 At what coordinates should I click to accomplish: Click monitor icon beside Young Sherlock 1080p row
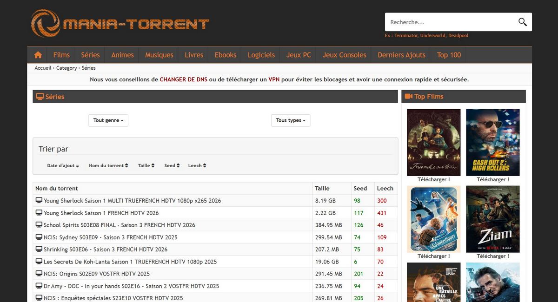click(39, 201)
